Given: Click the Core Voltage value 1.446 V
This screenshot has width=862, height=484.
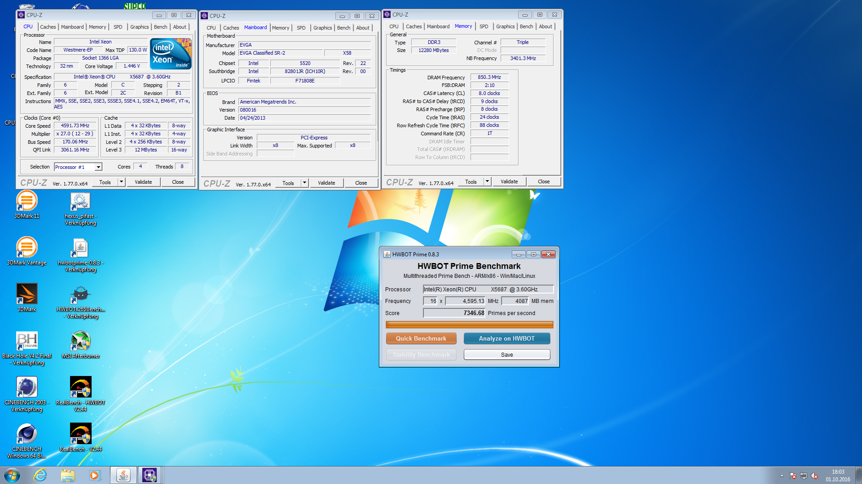Looking at the screenshot, I should point(132,66).
